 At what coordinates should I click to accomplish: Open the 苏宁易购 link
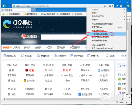click(30, 81)
